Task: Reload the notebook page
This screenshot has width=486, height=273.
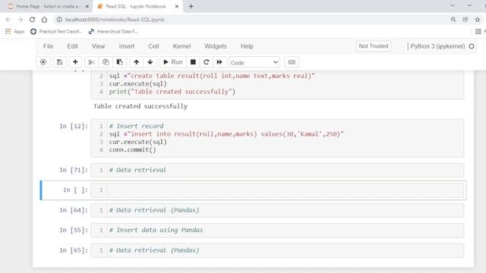Action: point(32,20)
